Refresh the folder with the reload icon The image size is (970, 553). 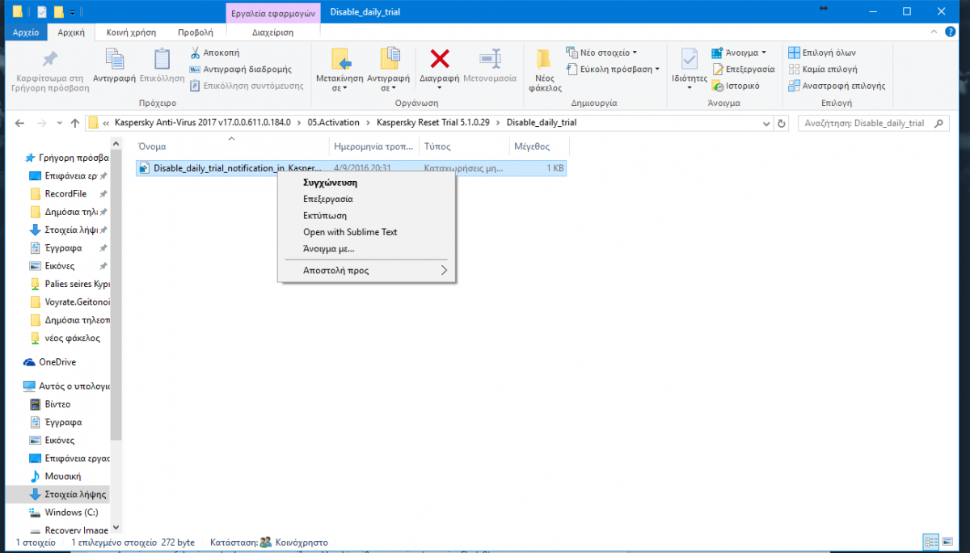pos(781,124)
